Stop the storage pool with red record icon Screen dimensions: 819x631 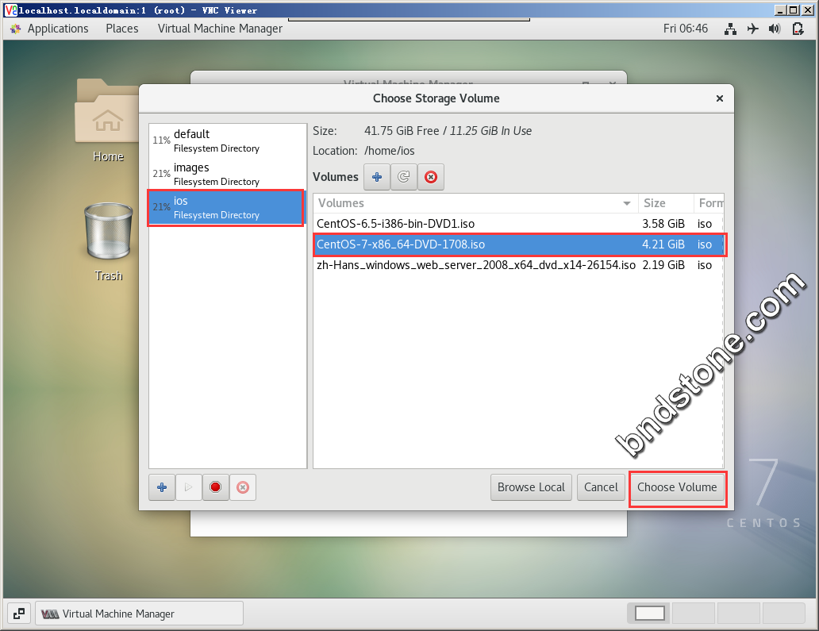point(216,487)
